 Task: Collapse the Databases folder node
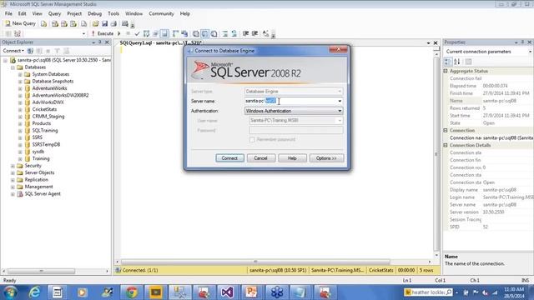[x=13, y=67]
